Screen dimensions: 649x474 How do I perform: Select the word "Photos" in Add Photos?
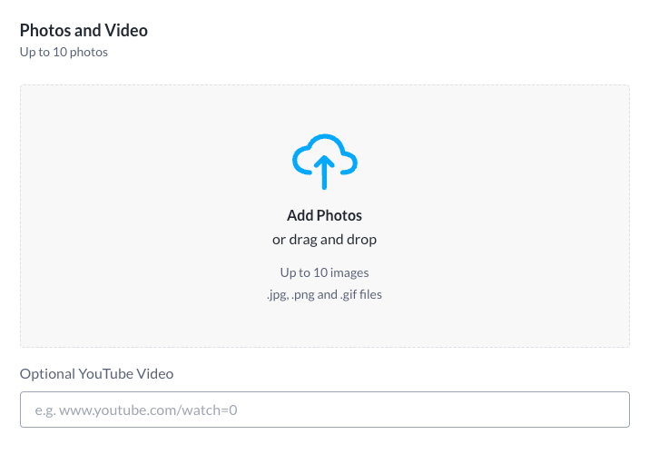339,216
